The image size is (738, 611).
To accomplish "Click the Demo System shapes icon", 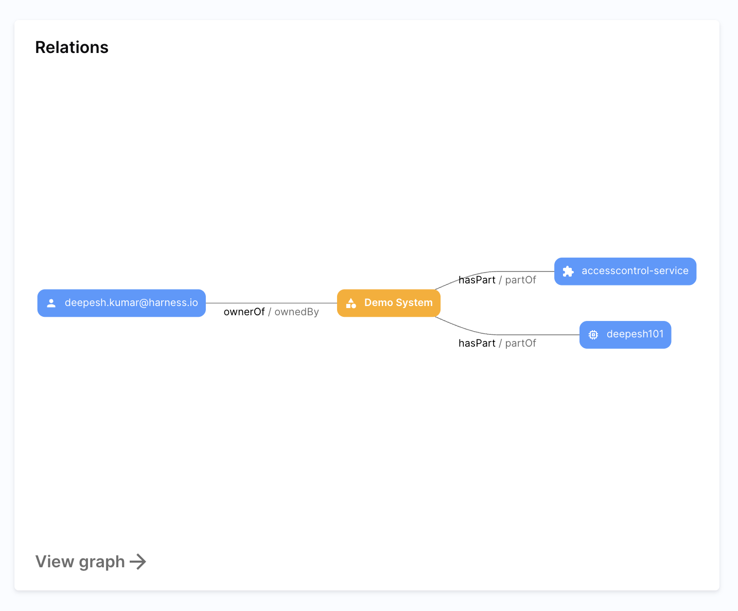I will click(351, 303).
